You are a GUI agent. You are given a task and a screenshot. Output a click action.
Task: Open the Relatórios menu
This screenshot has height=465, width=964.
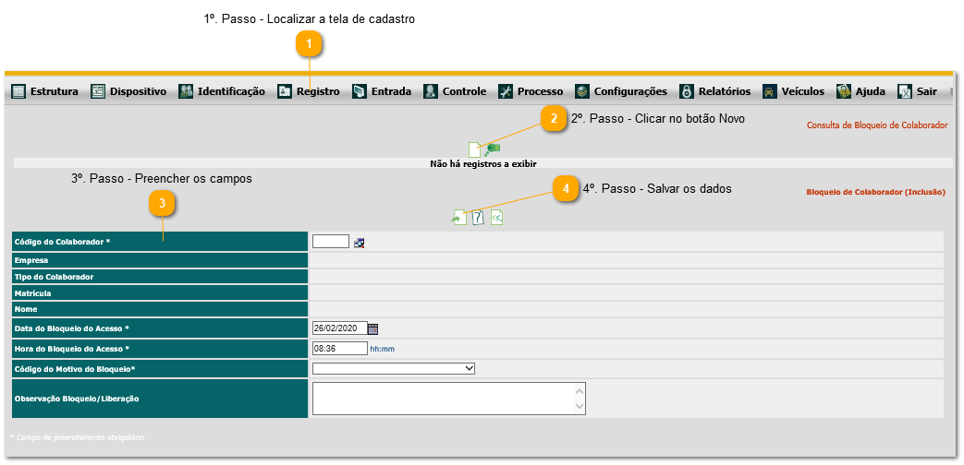(x=715, y=91)
